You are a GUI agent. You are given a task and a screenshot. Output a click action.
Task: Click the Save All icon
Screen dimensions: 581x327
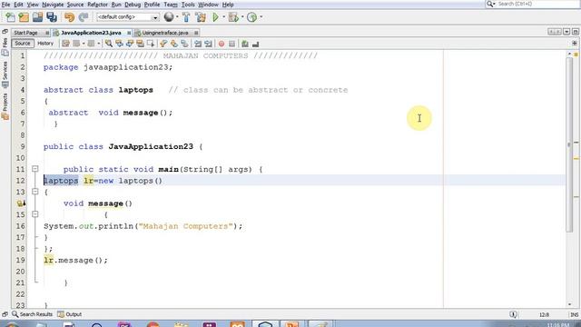point(52,17)
